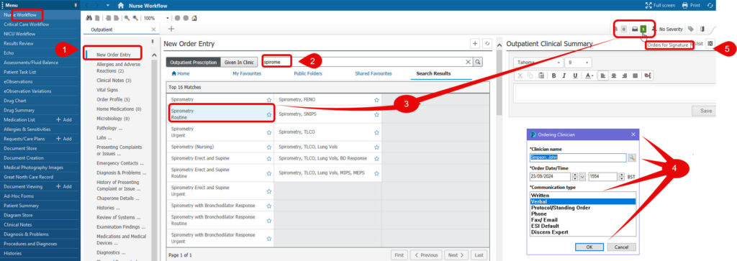Click the refresh button in New Order Entry header
The height and width of the screenshot is (261, 737).
(487, 44)
